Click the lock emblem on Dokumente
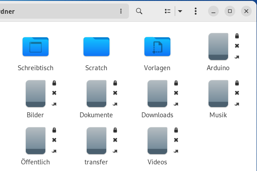257x171 pixels. (x=115, y=83)
